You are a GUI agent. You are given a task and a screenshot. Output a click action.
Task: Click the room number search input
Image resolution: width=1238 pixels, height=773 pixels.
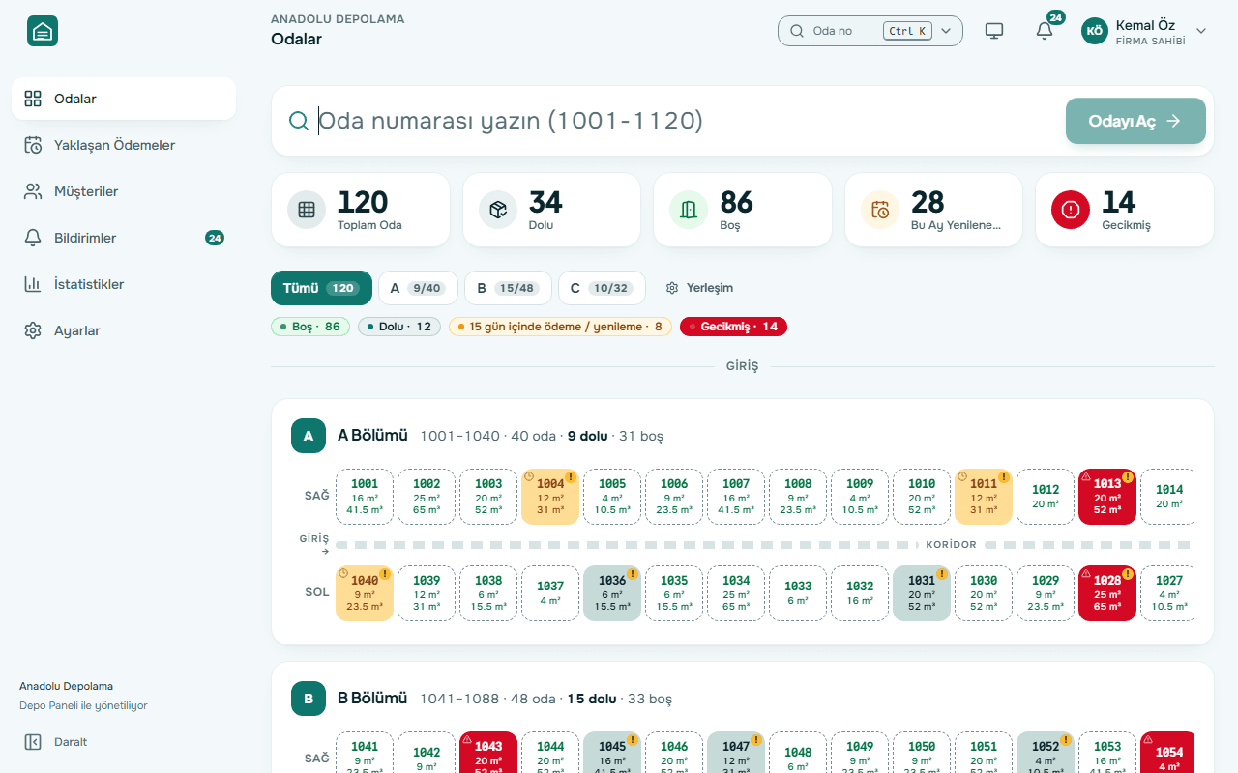(x=687, y=121)
